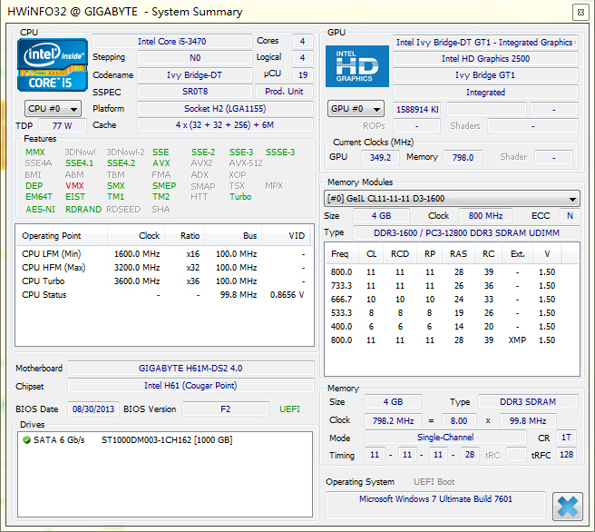Click the SSE4.2 feature label
This screenshot has height=532, width=595.
click(x=121, y=163)
